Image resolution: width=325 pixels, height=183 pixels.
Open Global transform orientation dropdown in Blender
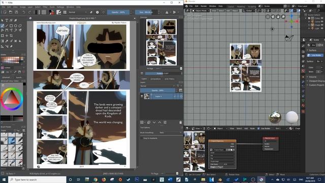pos(250,11)
